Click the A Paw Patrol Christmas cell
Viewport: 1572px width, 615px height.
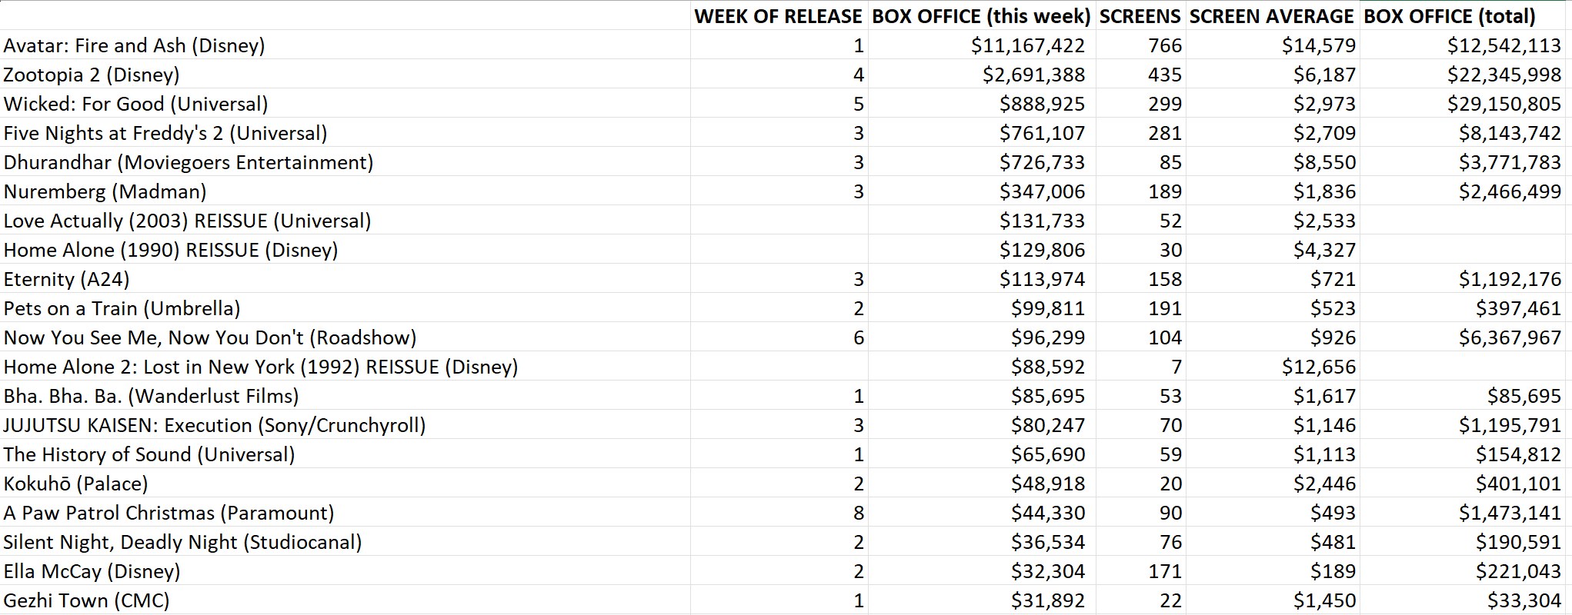tap(169, 513)
